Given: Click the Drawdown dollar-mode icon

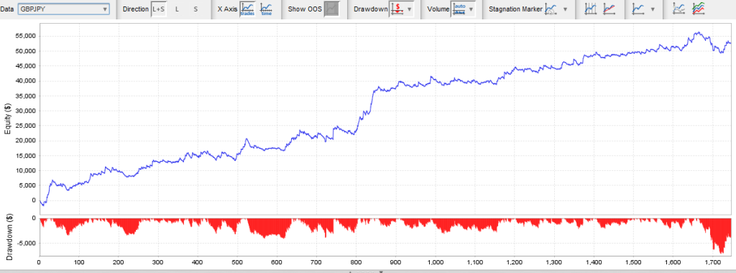Looking at the screenshot, I should click(x=397, y=9).
